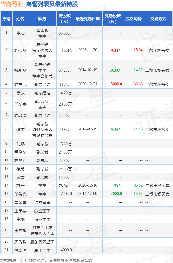Click the 数据来源 footer note

click(46, 260)
